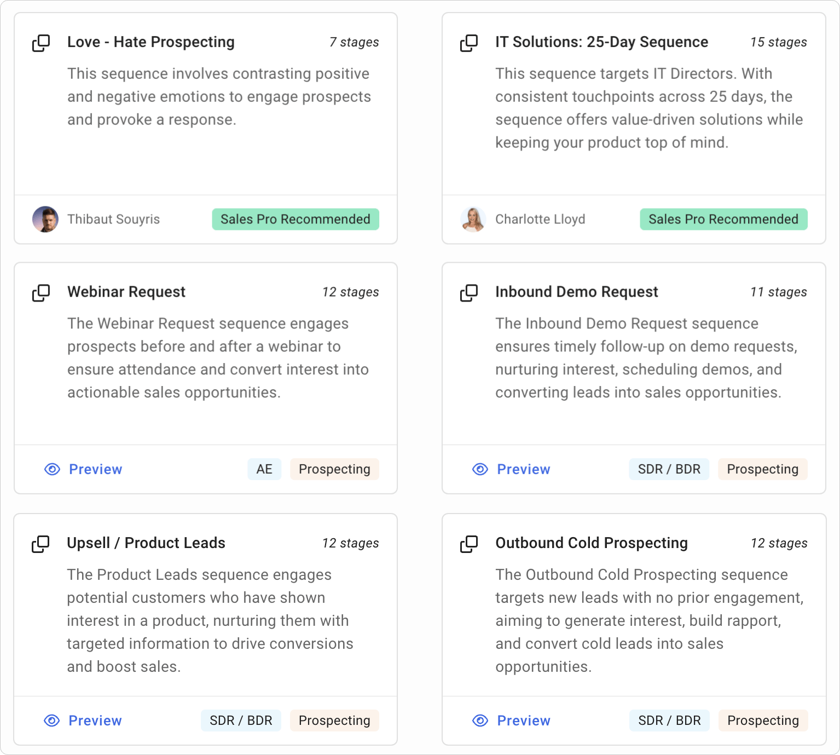The height and width of the screenshot is (755, 840).
Task: Click eye icon on Inbound Demo Request card
Action: (480, 469)
